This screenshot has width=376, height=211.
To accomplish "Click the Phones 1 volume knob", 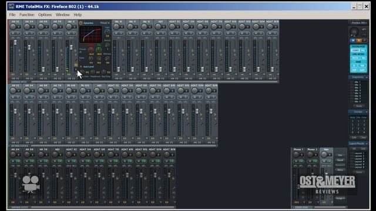I will click(x=296, y=155).
